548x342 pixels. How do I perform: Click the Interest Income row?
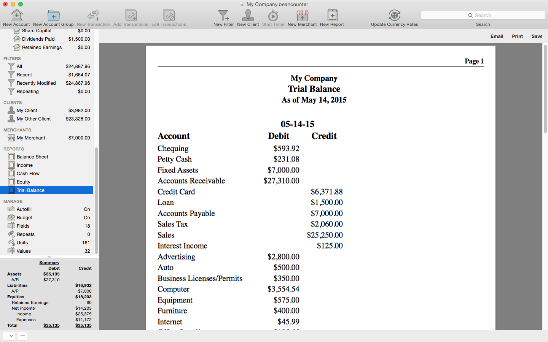click(250, 246)
